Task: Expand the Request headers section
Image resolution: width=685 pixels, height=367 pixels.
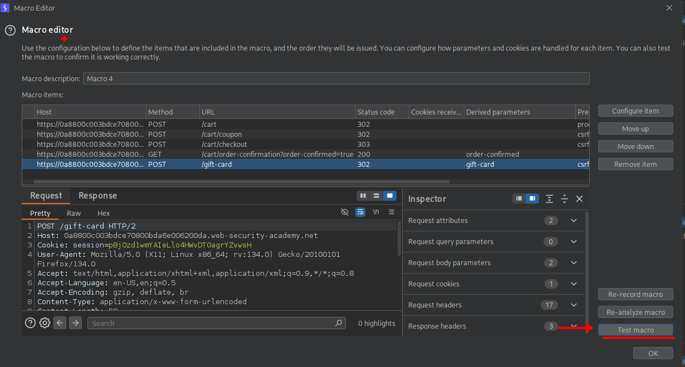Action: [574, 305]
